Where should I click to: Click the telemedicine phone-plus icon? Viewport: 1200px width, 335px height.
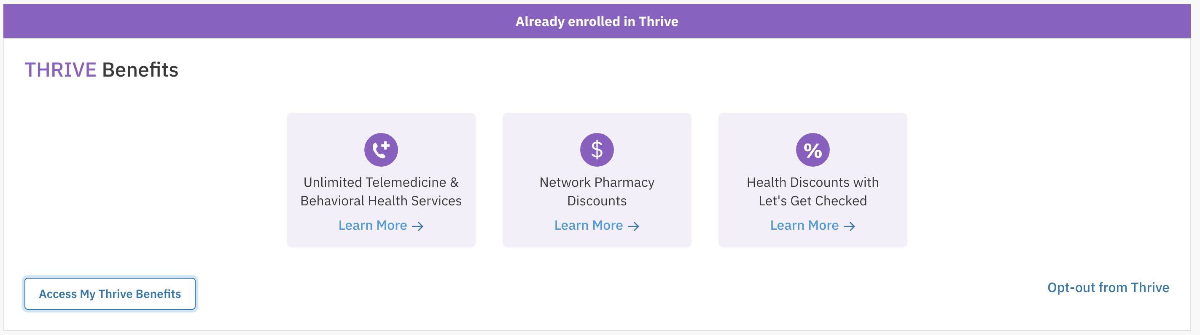381,150
